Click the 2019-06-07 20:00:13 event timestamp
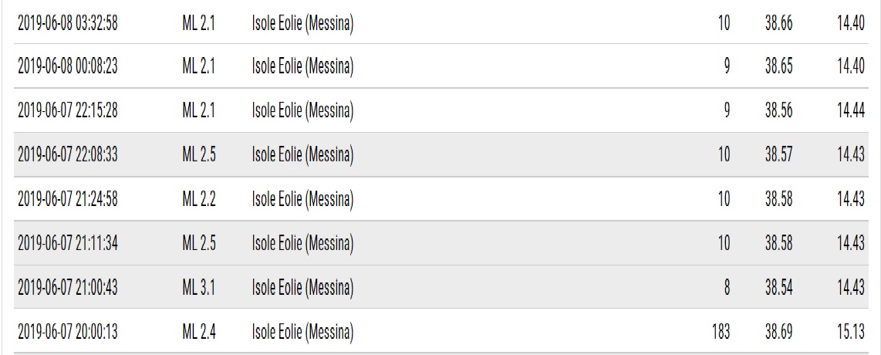Screen dimensions: 881x355 68,333
